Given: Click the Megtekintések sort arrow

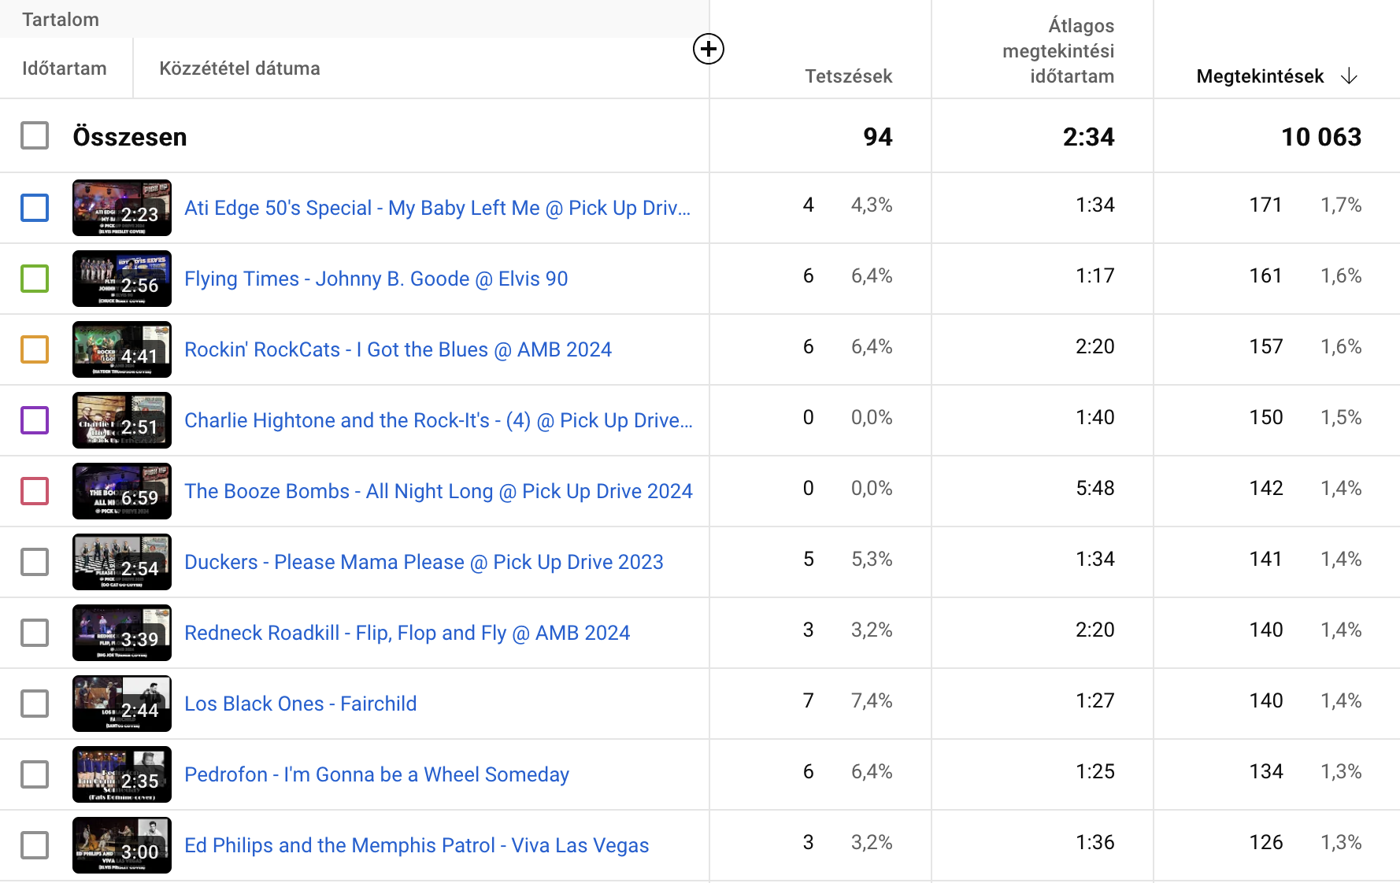Looking at the screenshot, I should tap(1349, 76).
